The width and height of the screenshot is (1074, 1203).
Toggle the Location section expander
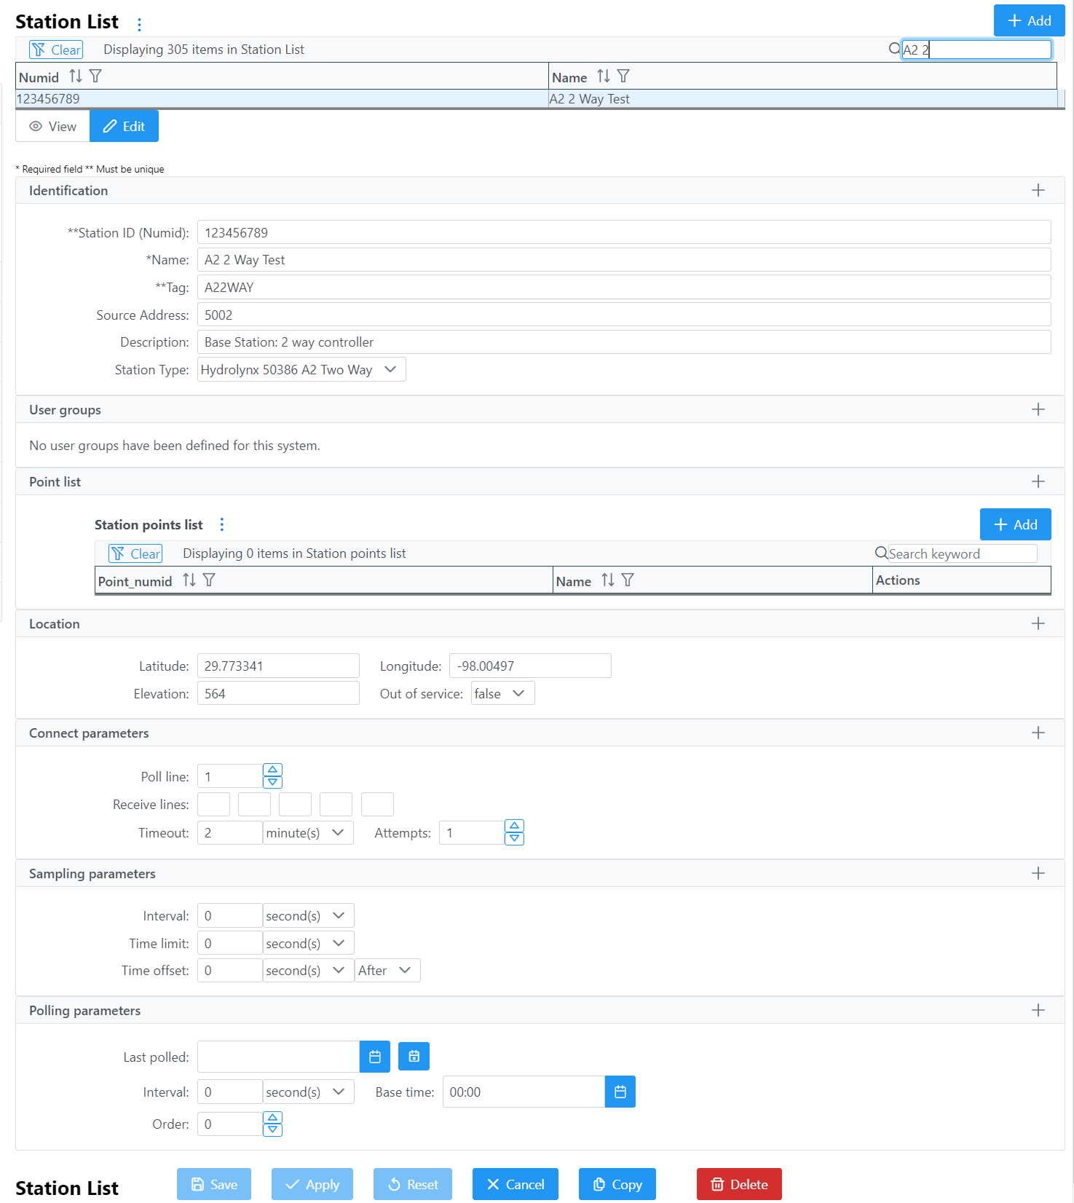tap(1038, 624)
